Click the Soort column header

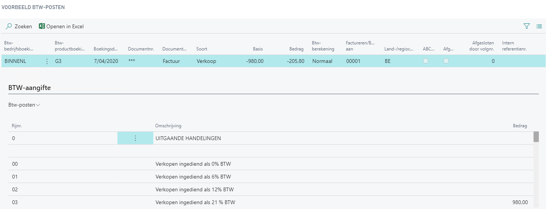202,49
